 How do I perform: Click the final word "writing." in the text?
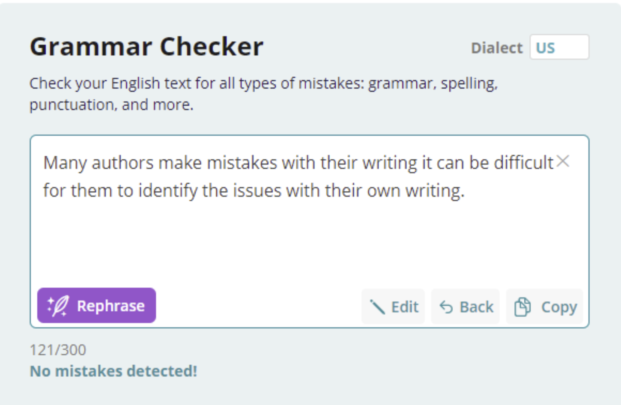click(435, 191)
